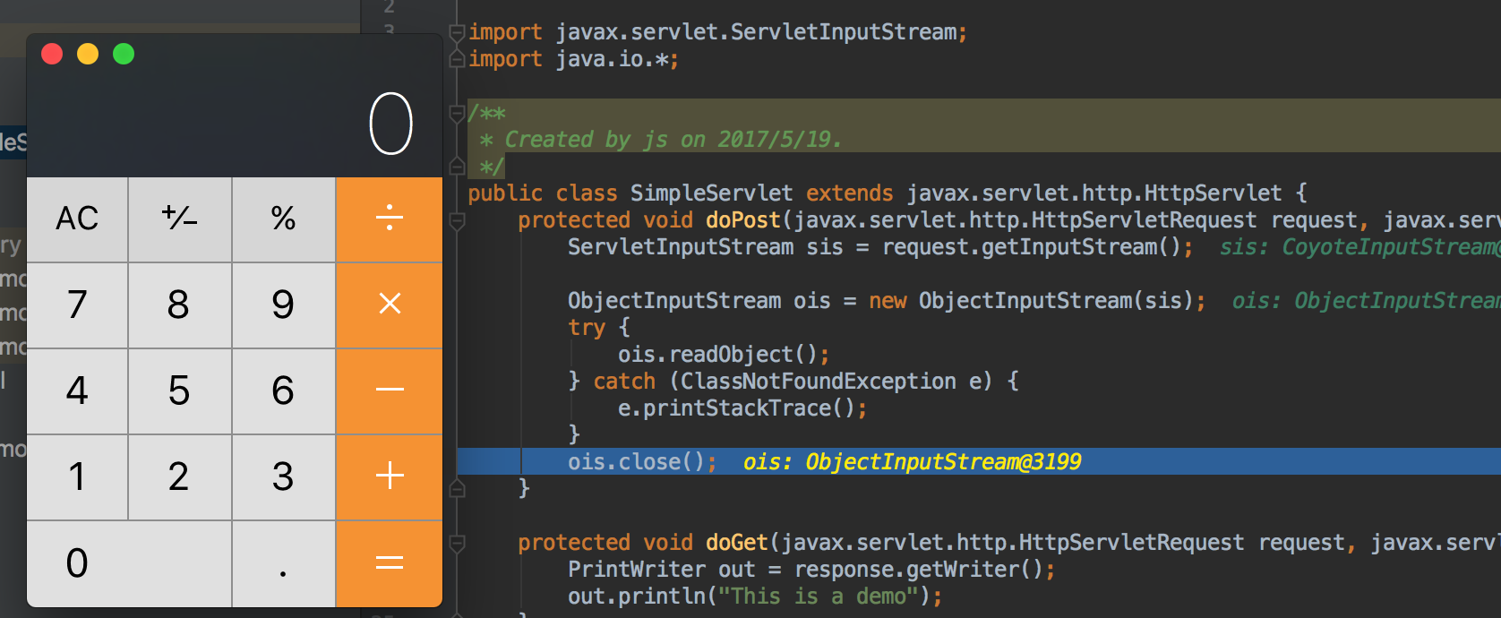Tap the 5 key on Calculator
The image size is (1501, 618).
coord(180,391)
